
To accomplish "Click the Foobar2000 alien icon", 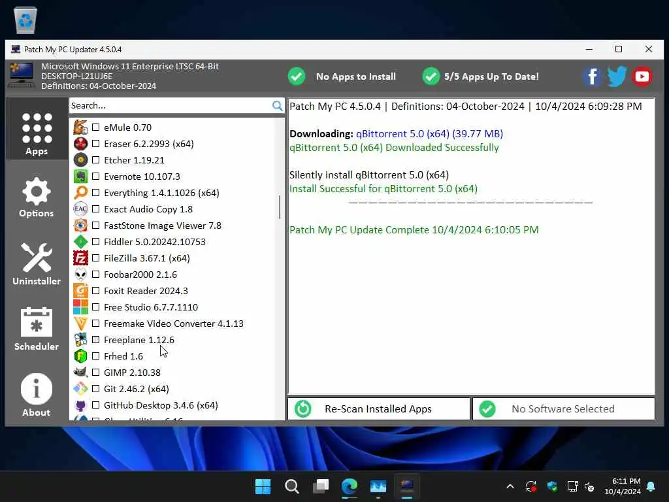I will coord(80,274).
